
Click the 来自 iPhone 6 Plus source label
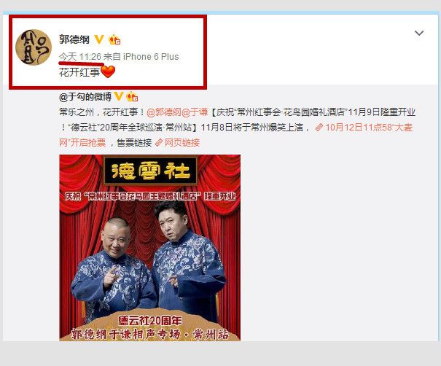point(141,57)
